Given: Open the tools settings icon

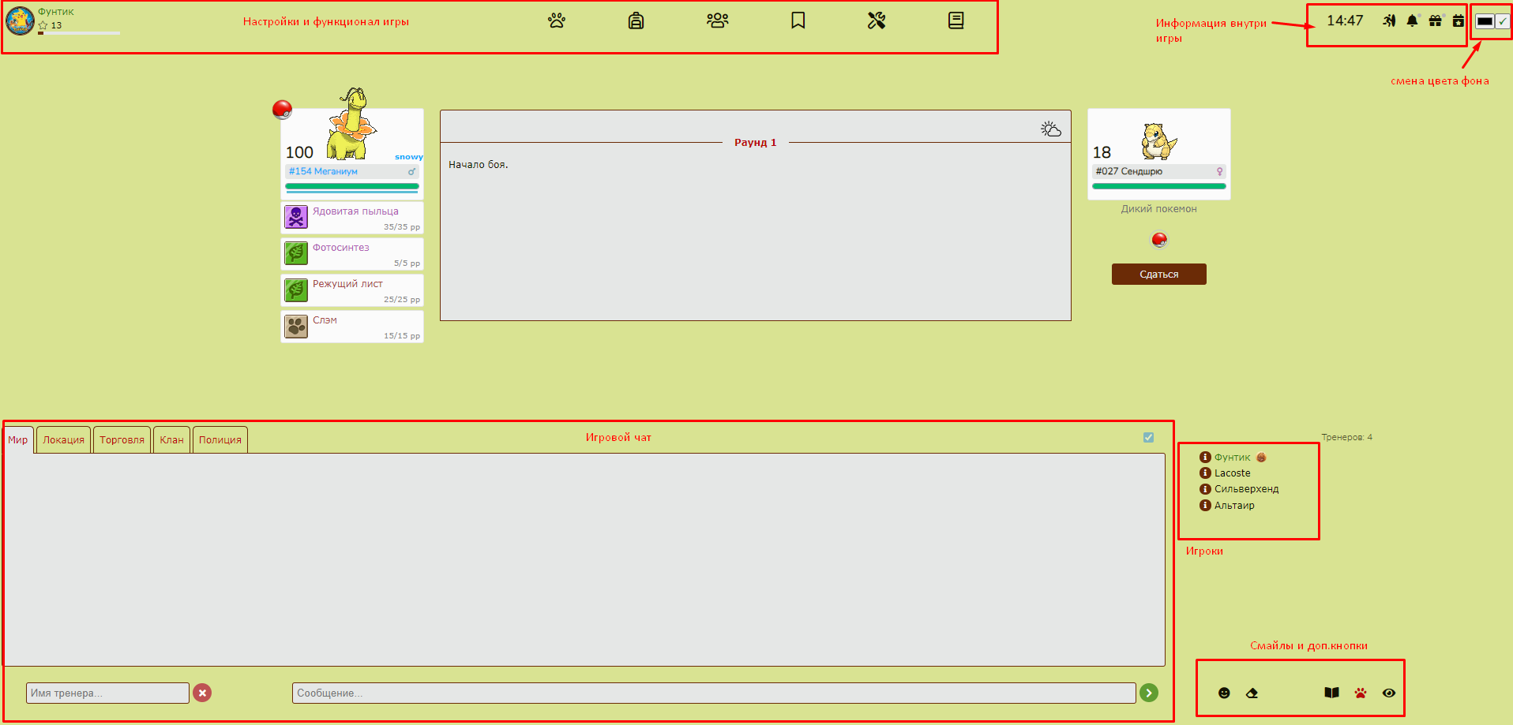Looking at the screenshot, I should (x=877, y=21).
